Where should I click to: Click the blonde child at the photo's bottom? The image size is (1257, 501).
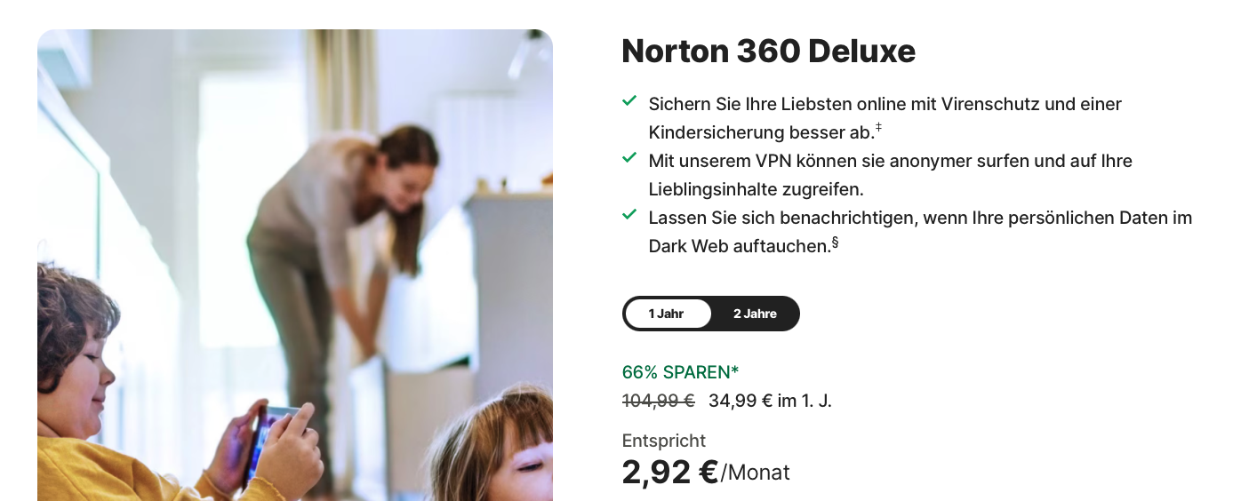tap(498, 449)
